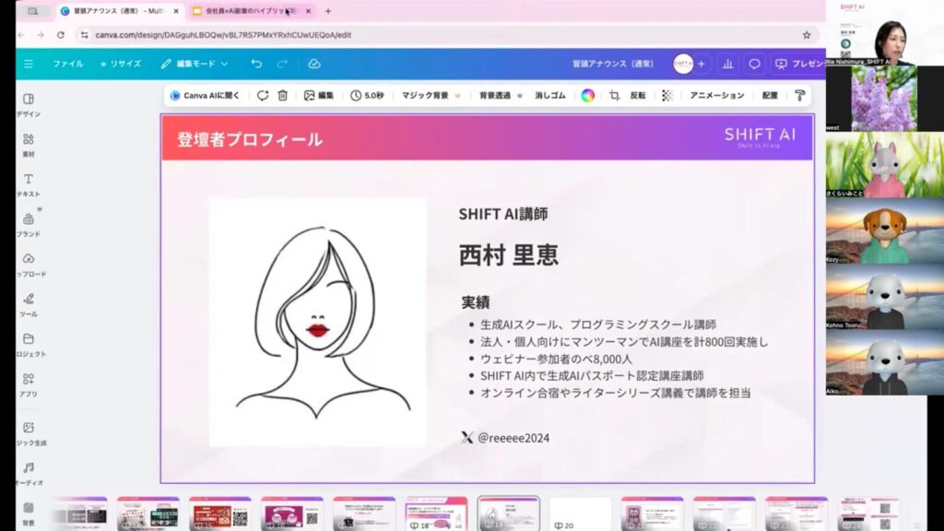The image size is (944, 531).
Task: Open the comment speech bubble icon
Action: click(754, 64)
